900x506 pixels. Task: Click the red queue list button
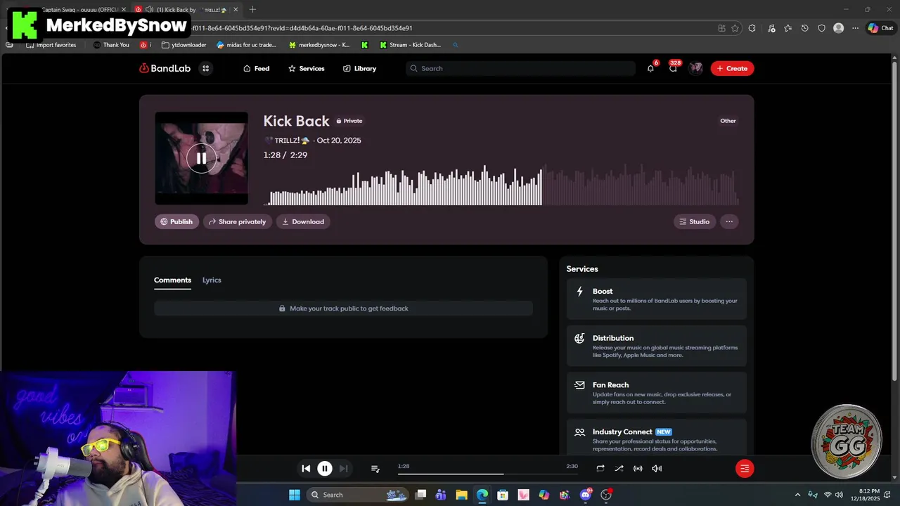click(745, 468)
